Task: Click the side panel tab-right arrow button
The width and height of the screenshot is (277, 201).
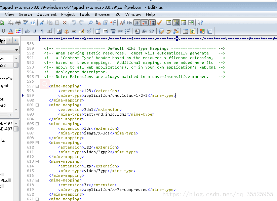Action: pos(15,40)
